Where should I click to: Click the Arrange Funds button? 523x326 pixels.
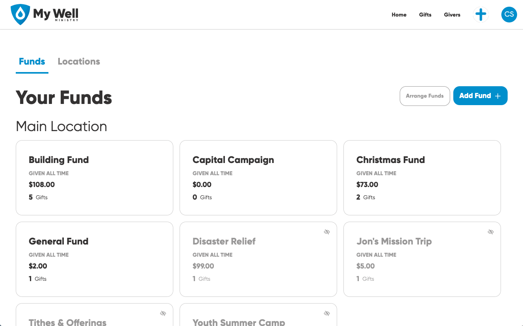[x=425, y=96]
